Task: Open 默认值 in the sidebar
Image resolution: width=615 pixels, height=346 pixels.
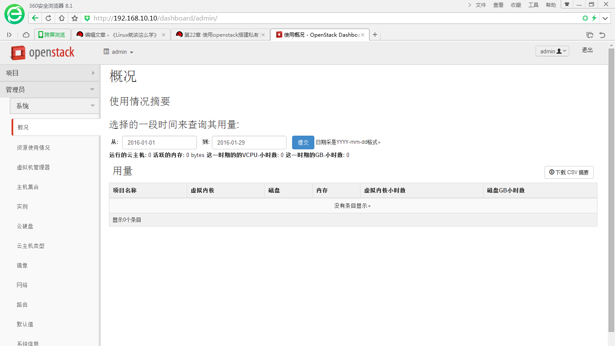Action: [25, 324]
